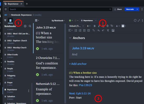
Task: Toggle italic formatting
Action: 99,26
